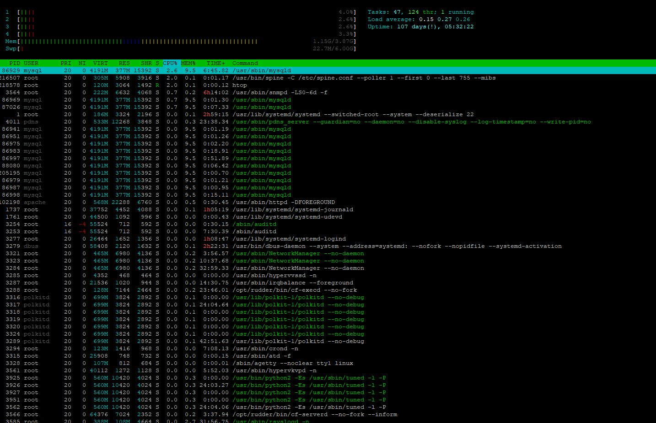Select the hypervvssd process row
The width and height of the screenshot is (656, 423).
tap(328, 275)
